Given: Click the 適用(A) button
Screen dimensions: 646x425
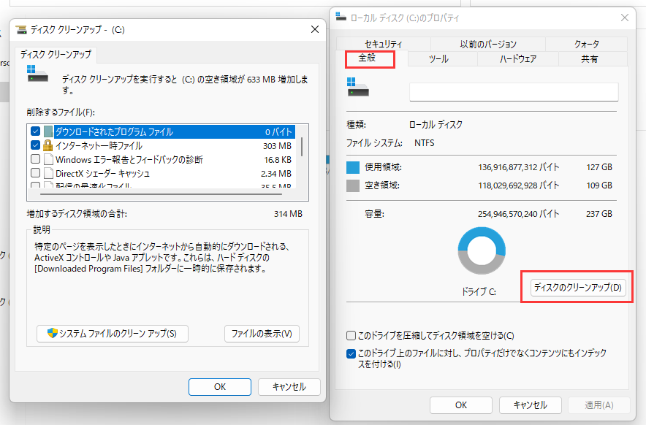Looking at the screenshot, I should point(599,405).
